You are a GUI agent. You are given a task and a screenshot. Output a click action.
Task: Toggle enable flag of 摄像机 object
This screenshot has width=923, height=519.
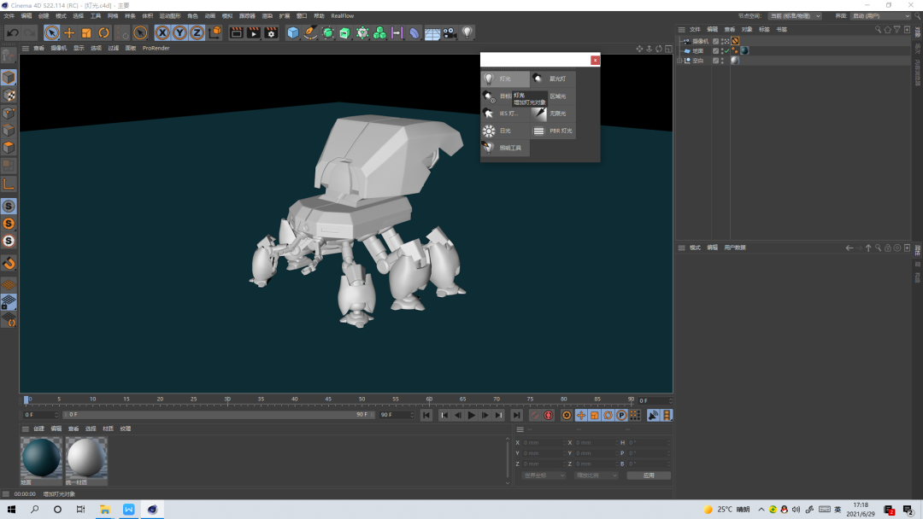[716, 41]
